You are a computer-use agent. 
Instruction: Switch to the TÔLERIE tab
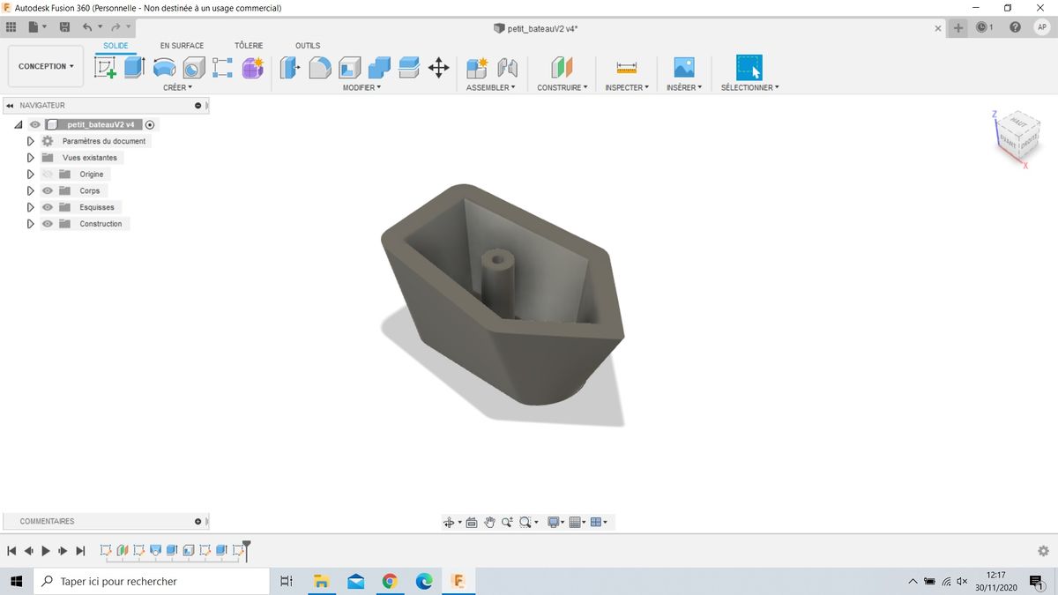tap(249, 46)
